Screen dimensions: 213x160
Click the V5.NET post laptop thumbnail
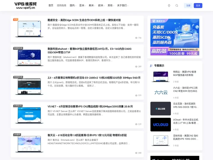pyautogui.click(x=29, y=115)
